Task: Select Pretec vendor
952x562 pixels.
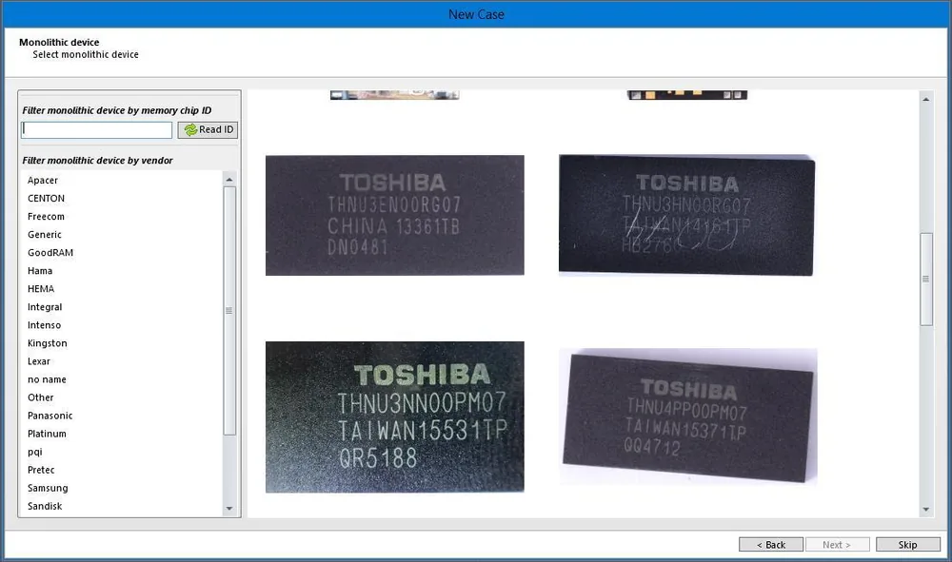Action: pos(41,471)
